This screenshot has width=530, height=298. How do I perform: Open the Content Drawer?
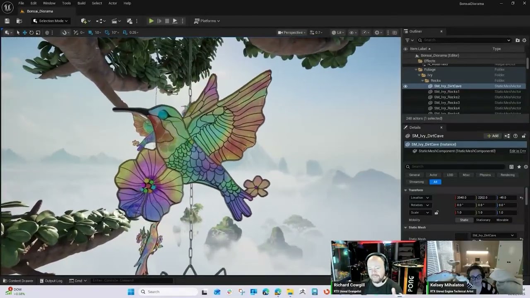(x=18, y=281)
